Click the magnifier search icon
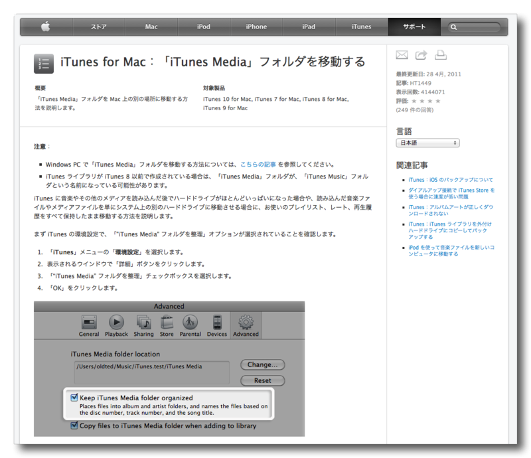Screen dimensions: 531x458 click(x=454, y=27)
